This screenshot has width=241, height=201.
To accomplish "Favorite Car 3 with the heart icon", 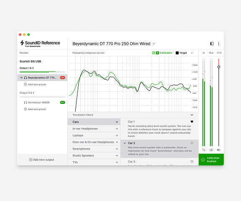I will pyautogui.click(x=192, y=162).
